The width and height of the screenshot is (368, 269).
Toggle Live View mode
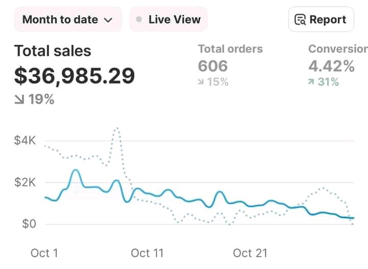tap(168, 20)
